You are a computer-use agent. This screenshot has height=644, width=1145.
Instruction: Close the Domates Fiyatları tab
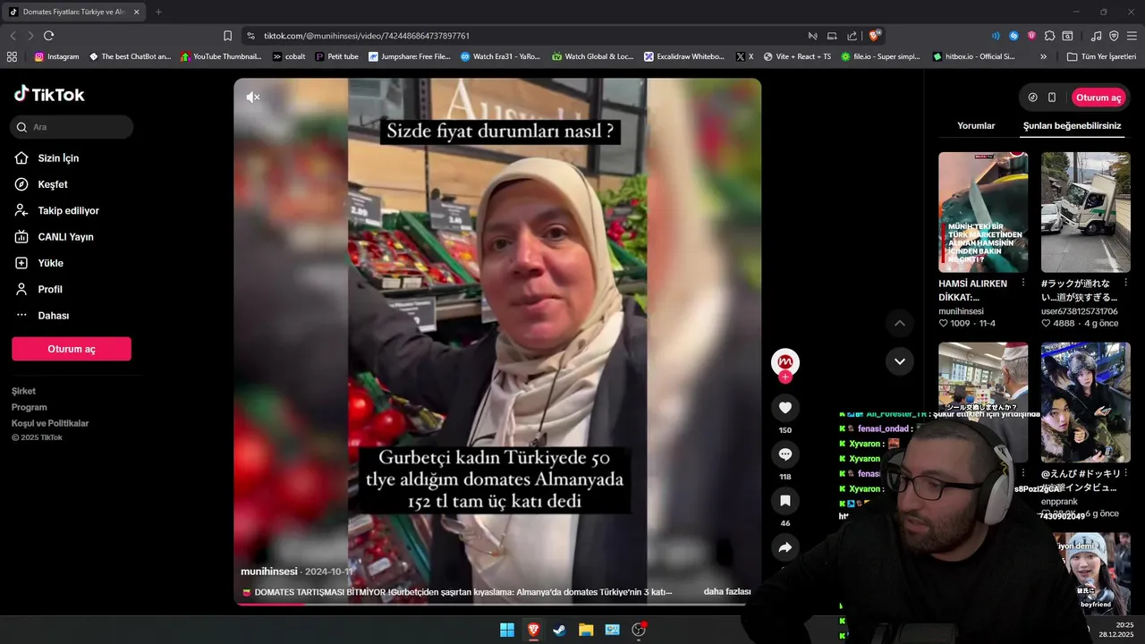(136, 12)
